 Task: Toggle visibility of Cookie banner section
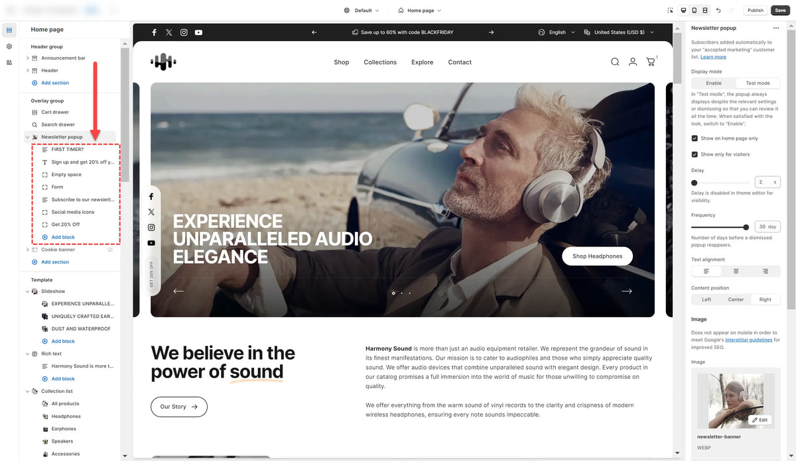click(x=111, y=250)
